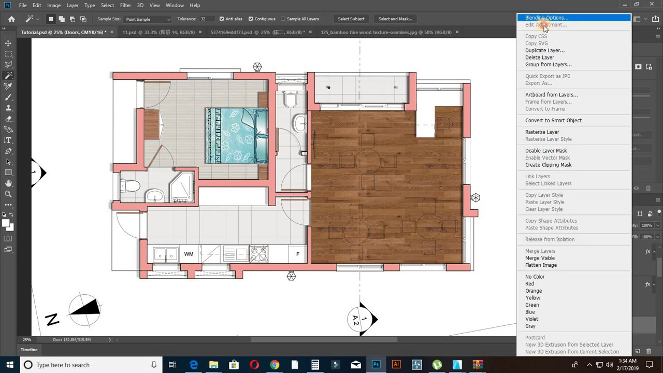This screenshot has width=663, height=373.
Task: Switch to the 11.psd document tab
Action: 158,32
